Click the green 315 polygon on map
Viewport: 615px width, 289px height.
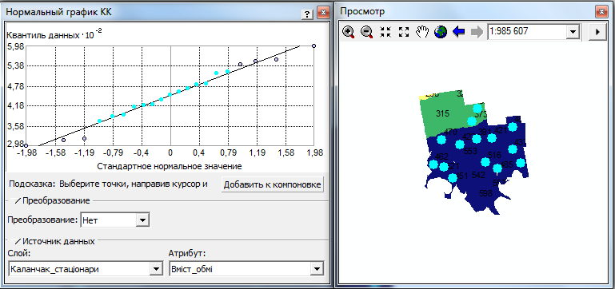pos(442,113)
